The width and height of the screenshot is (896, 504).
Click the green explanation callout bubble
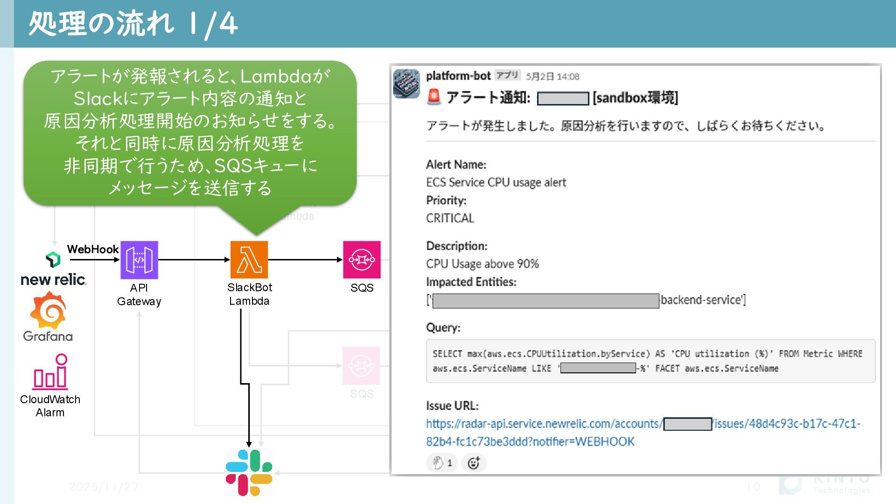(190, 133)
